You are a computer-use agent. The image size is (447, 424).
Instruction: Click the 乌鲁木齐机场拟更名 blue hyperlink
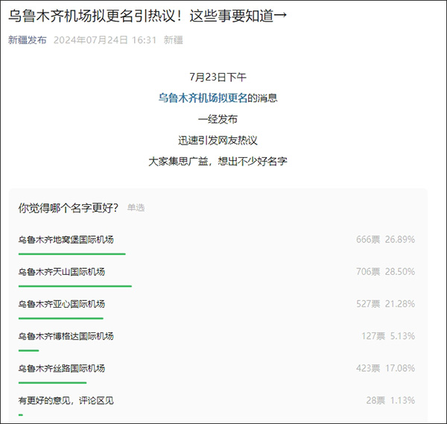point(203,98)
